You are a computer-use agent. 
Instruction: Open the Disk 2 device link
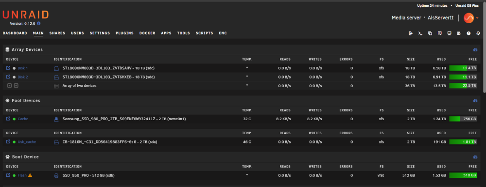[x=23, y=77]
